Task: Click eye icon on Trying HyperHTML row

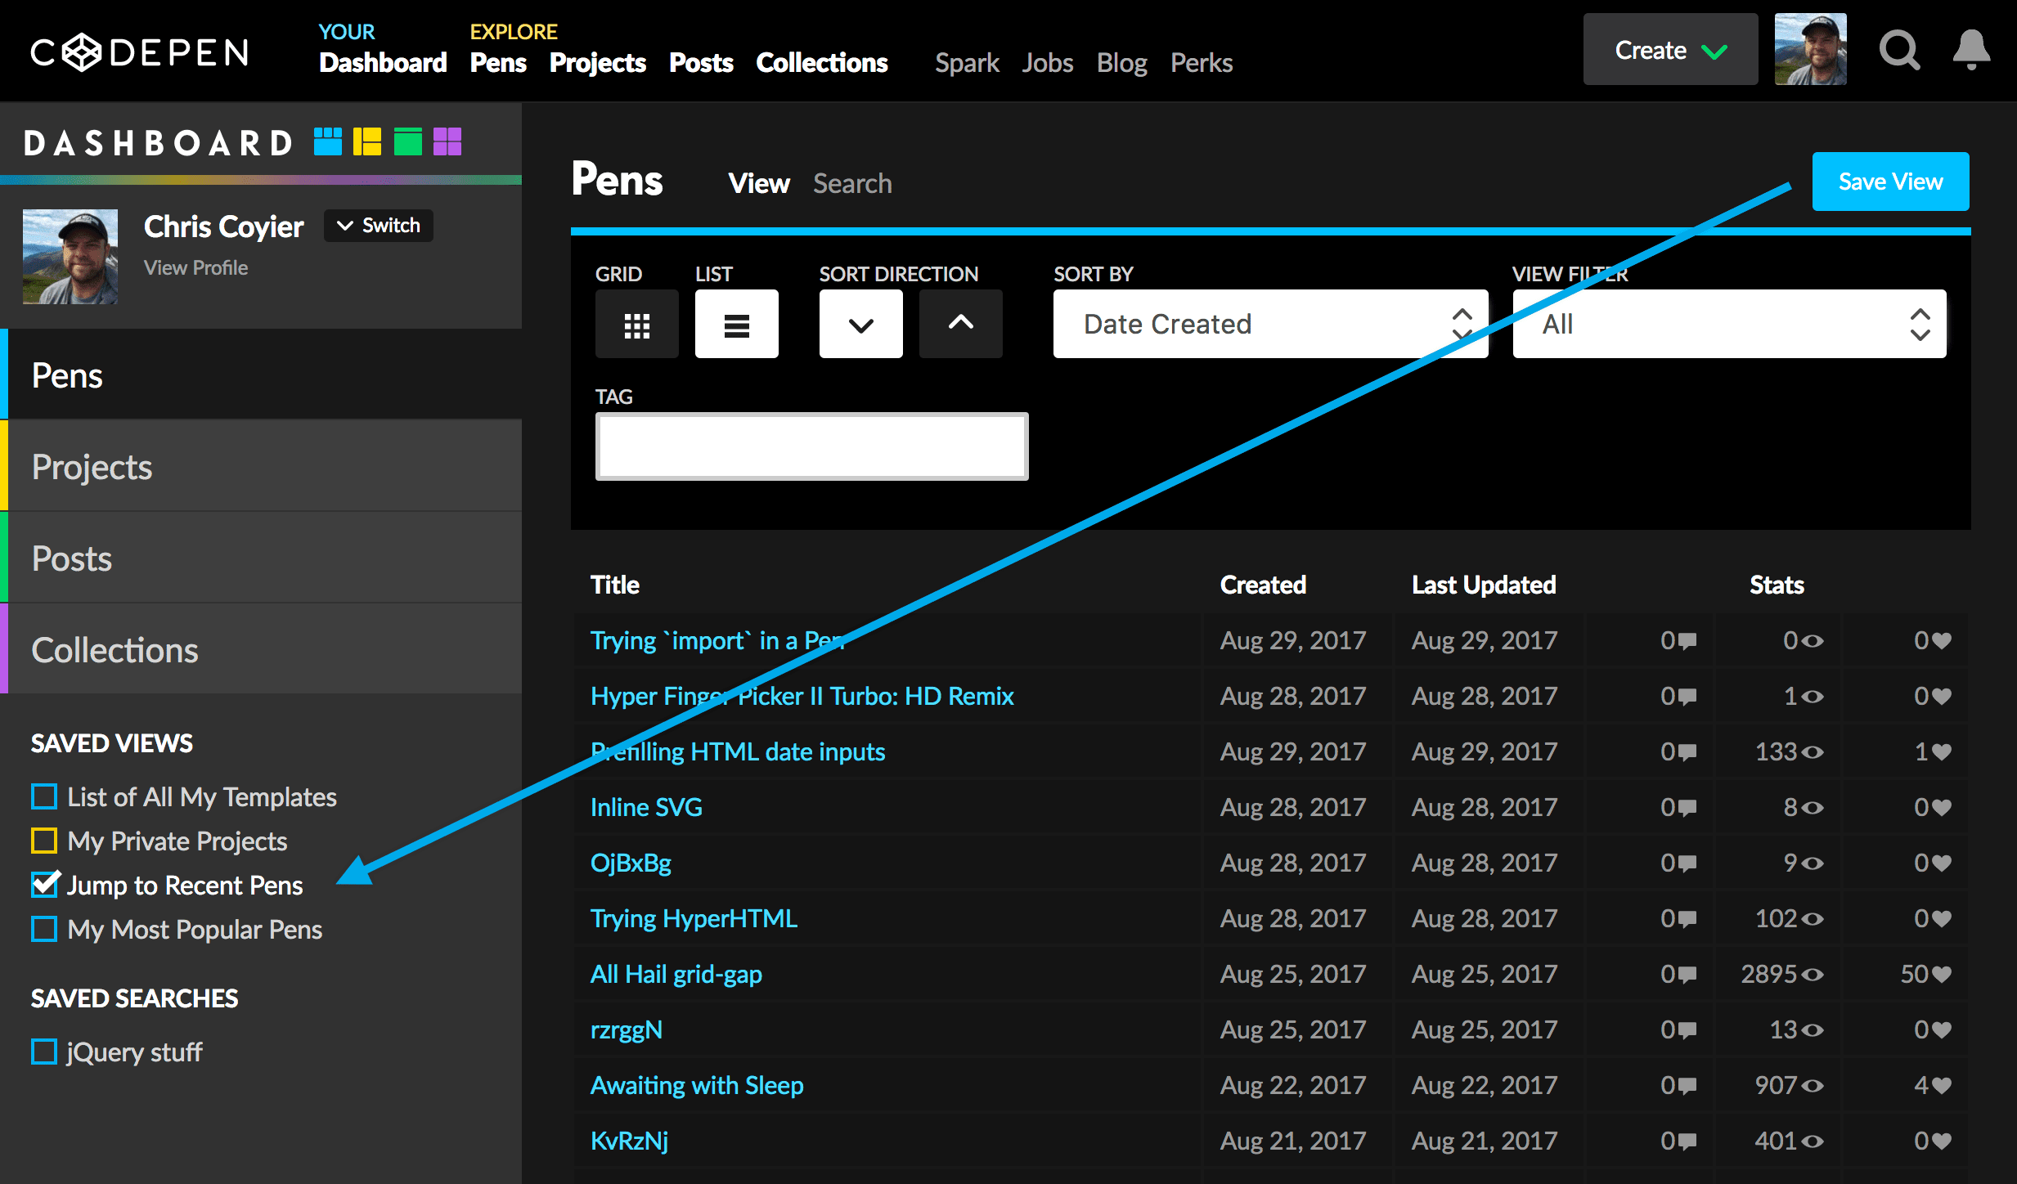Action: click(1813, 919)
